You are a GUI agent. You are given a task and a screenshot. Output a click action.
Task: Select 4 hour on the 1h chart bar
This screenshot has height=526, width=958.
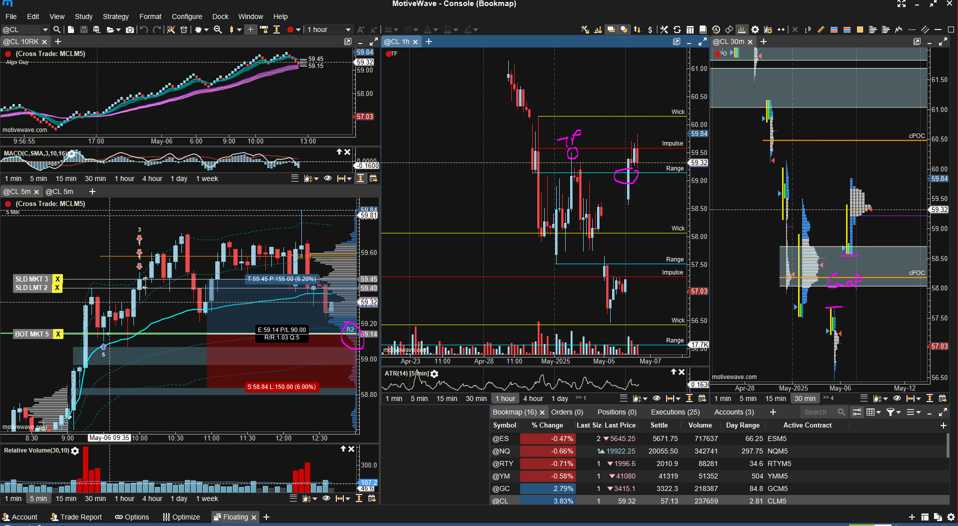tap(533, 398)
